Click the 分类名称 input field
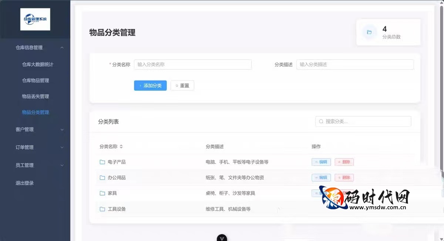 tap(192, 64)
